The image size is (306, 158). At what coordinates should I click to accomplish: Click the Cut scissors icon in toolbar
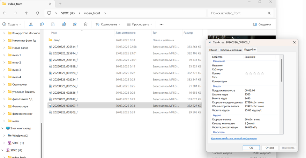31,24
